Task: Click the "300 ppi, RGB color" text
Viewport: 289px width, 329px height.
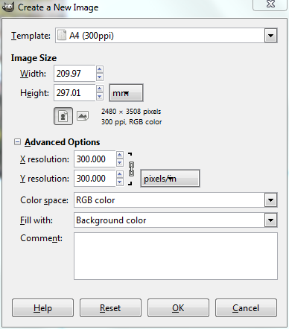Action: click(x=131, y=122)
